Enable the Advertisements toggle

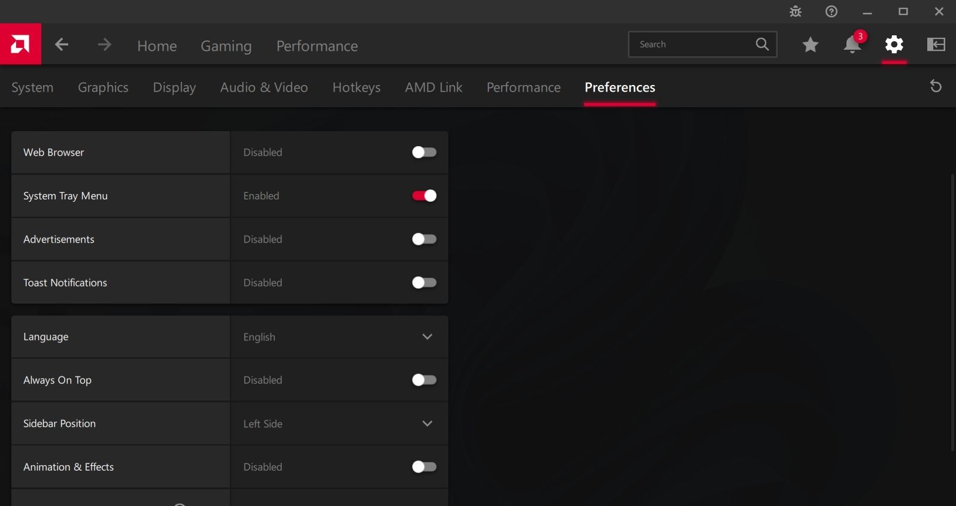424,239
